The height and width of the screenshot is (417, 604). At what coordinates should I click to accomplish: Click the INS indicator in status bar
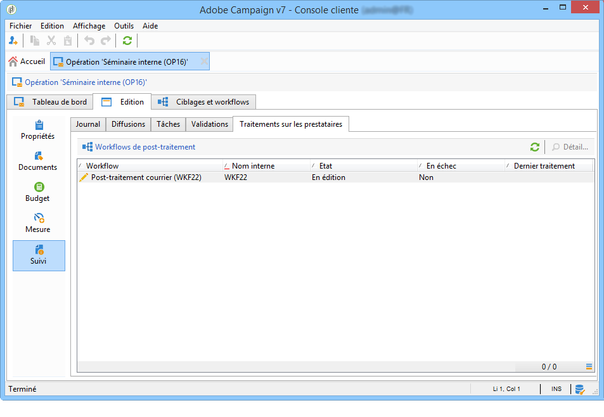556,389
